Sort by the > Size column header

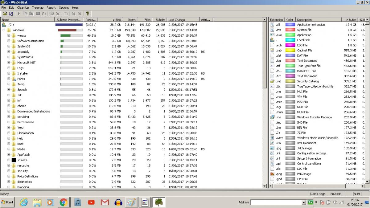(110, 20)
